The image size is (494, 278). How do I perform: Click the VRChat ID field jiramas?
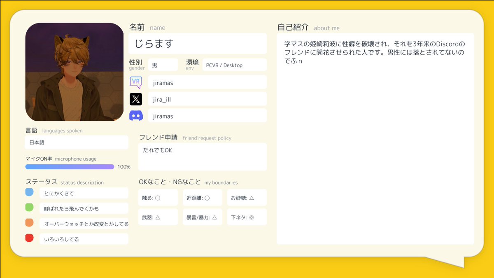tap(207, 82)
